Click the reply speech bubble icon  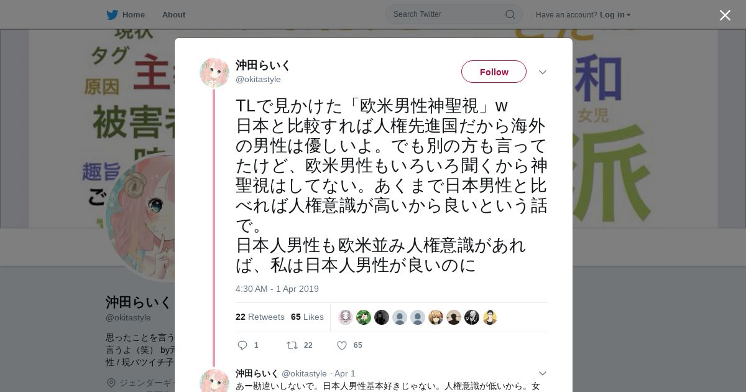(x=242, y=345)
